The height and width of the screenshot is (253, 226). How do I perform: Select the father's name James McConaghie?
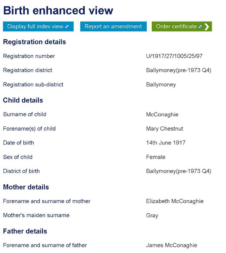point(171,245)
